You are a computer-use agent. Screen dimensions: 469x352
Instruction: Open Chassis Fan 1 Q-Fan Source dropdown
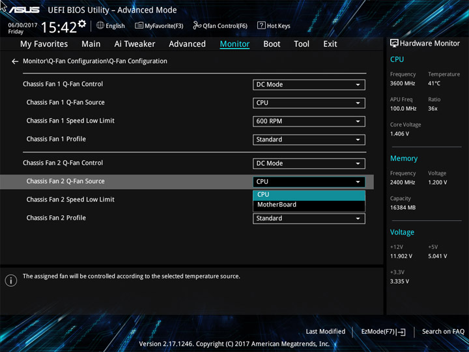click(309, 103)
